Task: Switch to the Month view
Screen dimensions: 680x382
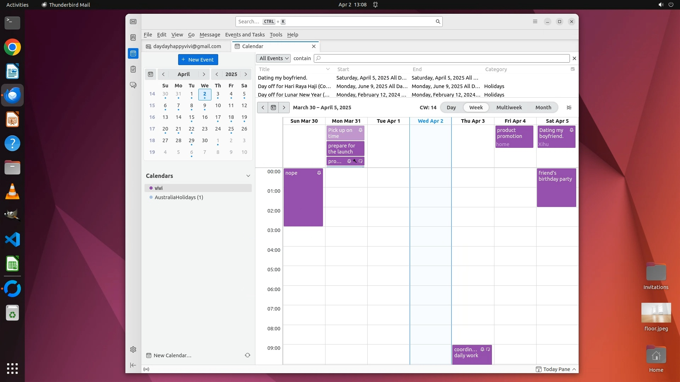Action: [x=543, y=108]
